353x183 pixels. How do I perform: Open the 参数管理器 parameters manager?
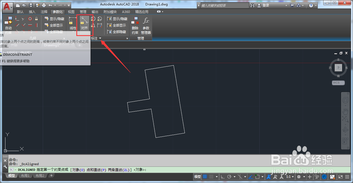pyautogui.click(x=146, y=26)
